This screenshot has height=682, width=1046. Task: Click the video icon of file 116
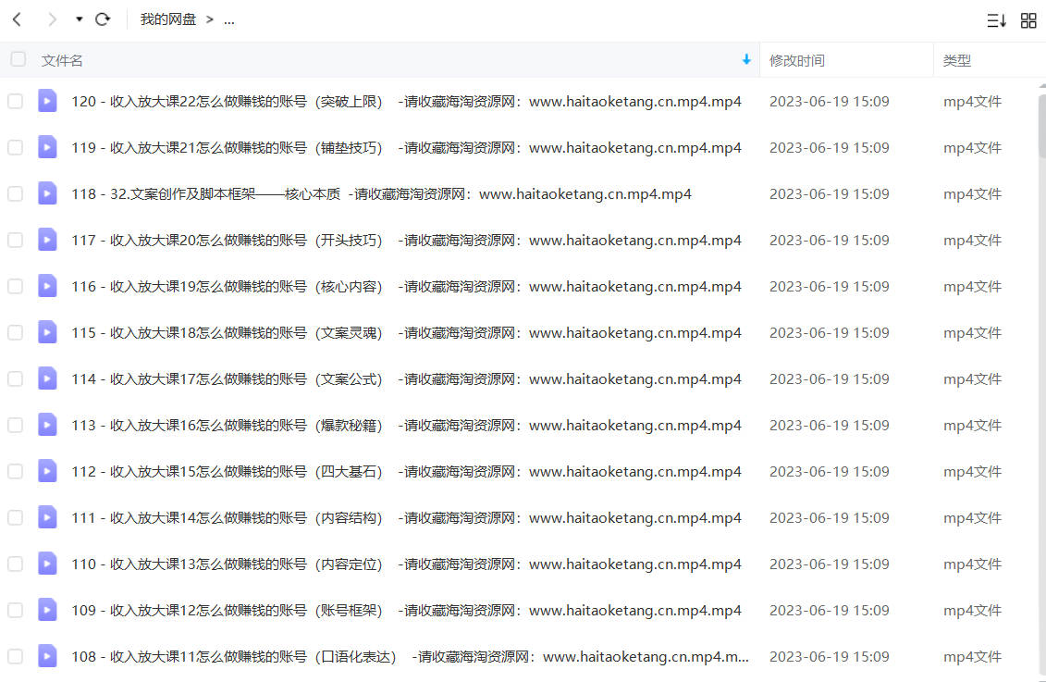click(x=47, y=286)
